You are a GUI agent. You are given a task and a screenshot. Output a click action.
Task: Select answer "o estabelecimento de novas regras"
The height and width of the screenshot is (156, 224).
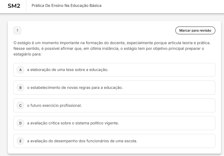point(75,88)
